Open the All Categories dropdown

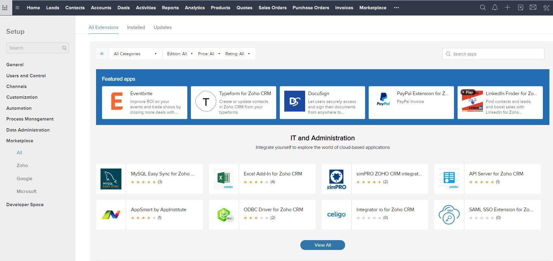pyautogui.click(x=135, y=54)
